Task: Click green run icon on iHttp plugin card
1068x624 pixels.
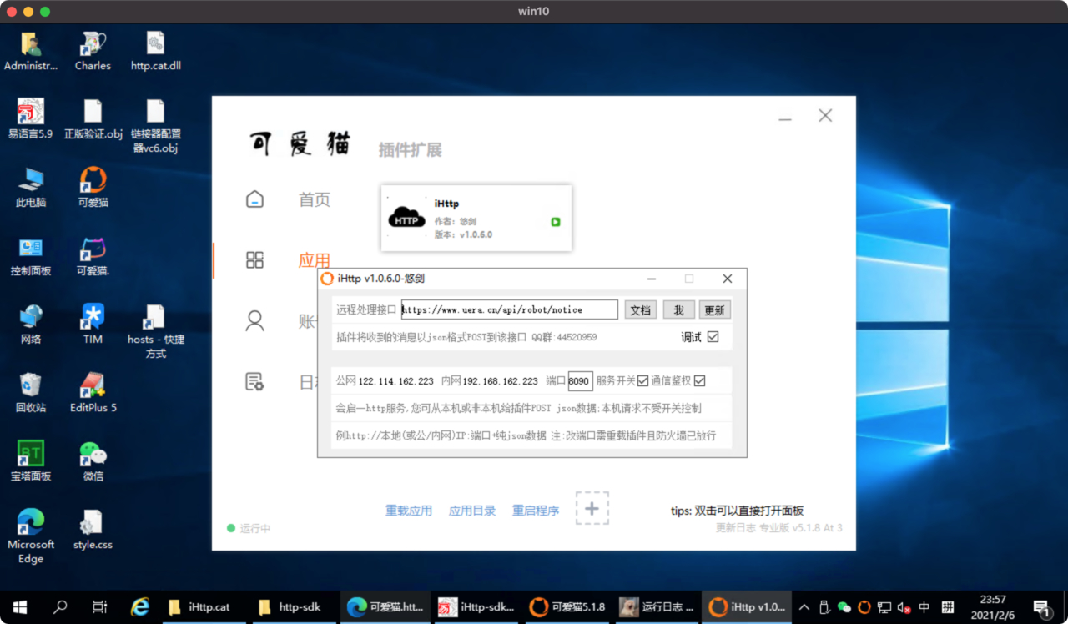Action: point(556,222)
